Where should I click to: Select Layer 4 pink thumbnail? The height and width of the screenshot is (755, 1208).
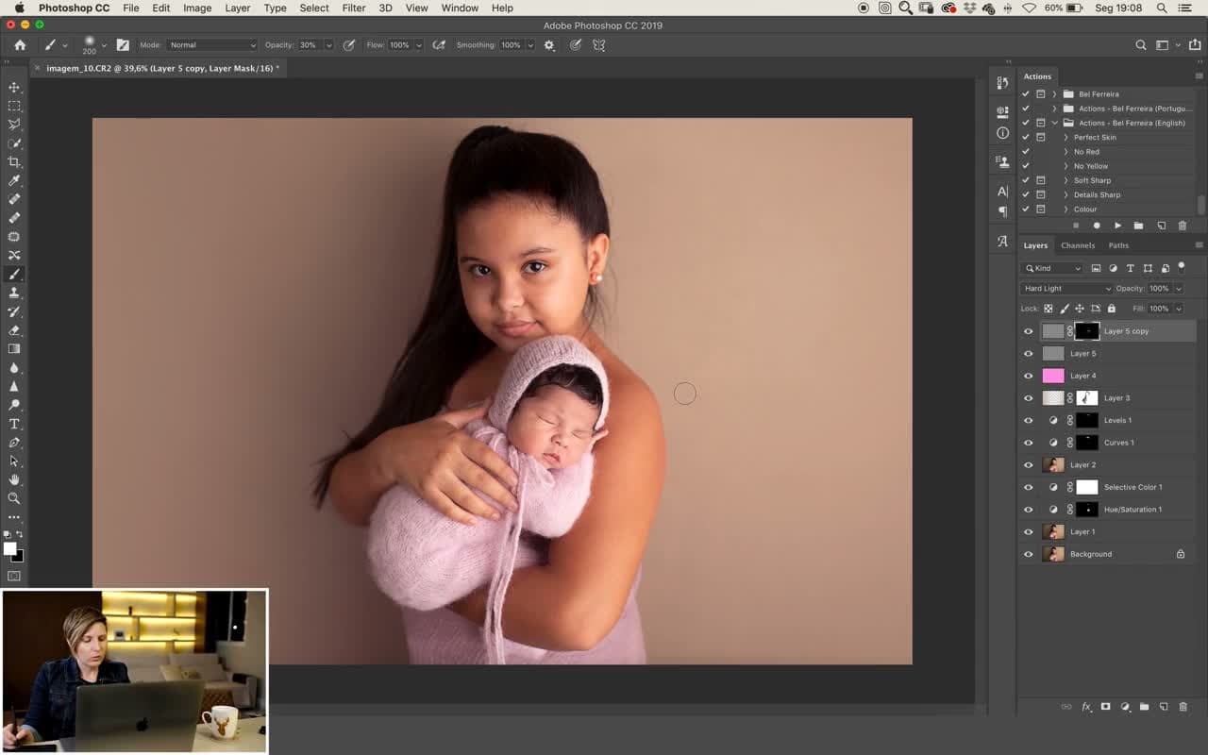click(1053, 376)
